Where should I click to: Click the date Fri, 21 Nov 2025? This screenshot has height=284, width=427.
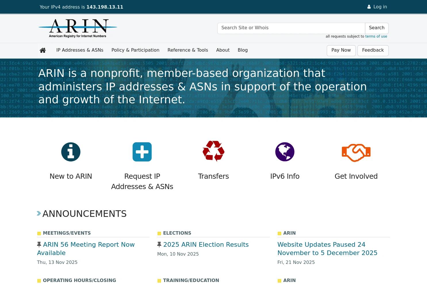coord(296,262)
